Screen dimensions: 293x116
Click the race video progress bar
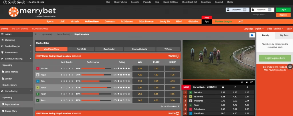point(219,80)
